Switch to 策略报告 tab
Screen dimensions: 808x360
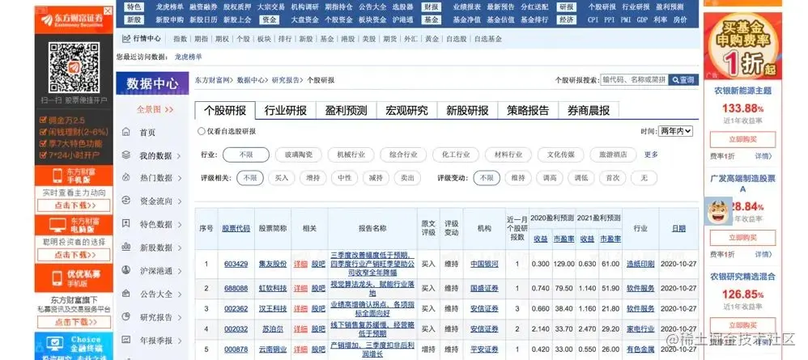click(528, 110)
